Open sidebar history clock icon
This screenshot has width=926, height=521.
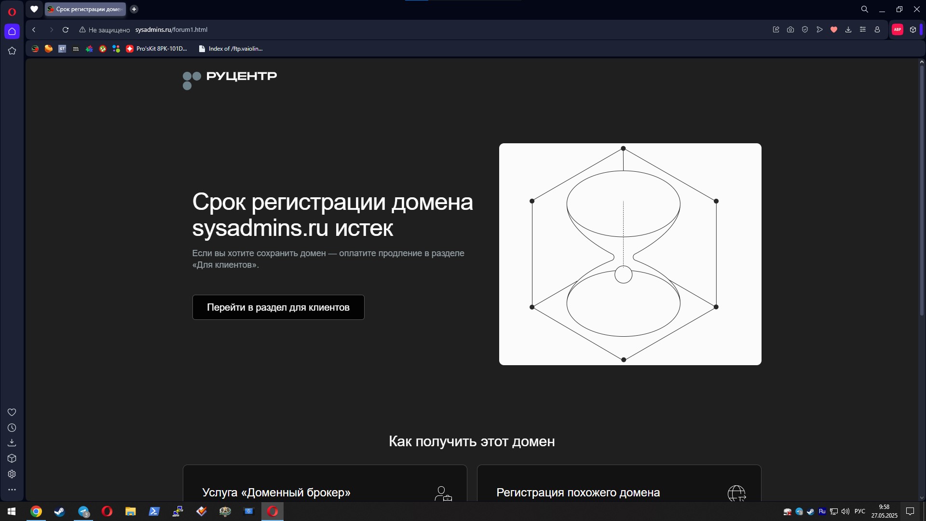pyautogui.click(x=12, y=427)
